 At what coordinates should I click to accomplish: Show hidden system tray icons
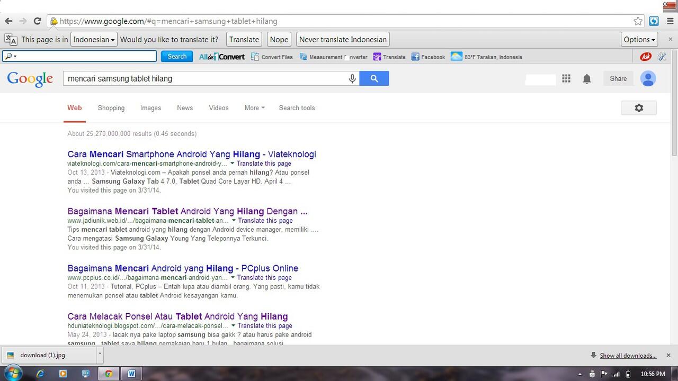(580, 374)
